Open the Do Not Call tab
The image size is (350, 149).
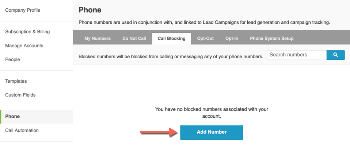coord(134,38)
